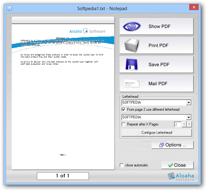207x191 pixels.
Task: Click the eye icon for Show PDF
Action: 132,26
